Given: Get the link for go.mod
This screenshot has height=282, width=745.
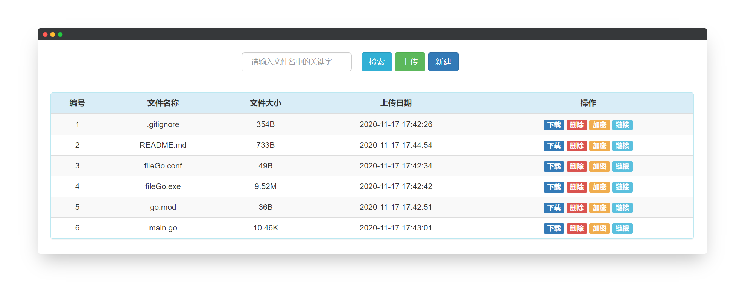Looking at the screenshot, I should [622, 208].
